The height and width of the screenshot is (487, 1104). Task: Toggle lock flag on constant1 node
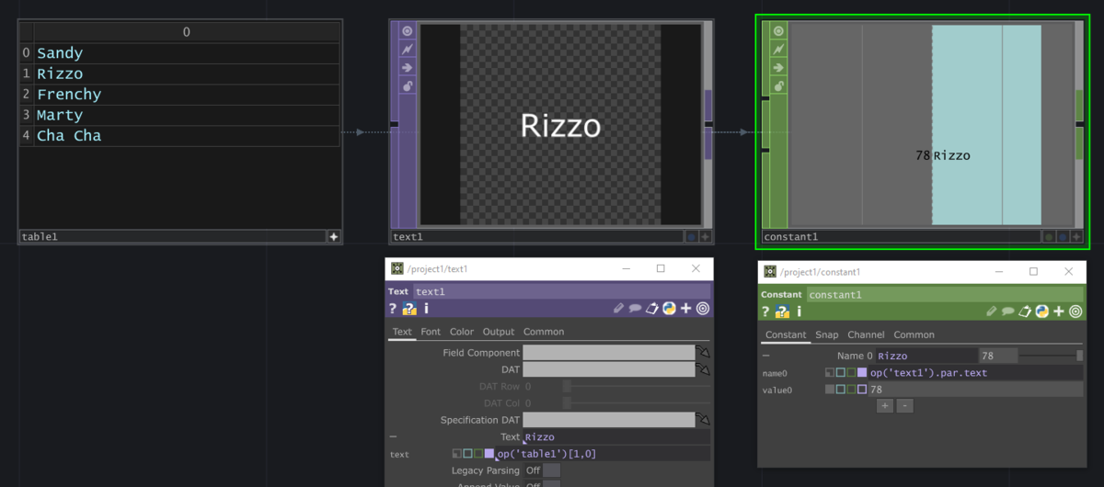point(778,85)
